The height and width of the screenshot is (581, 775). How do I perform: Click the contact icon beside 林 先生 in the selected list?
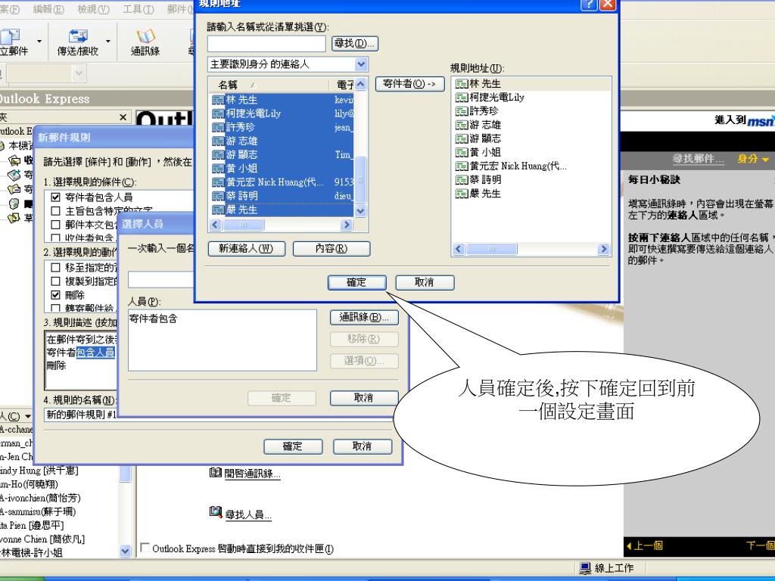(x=218, y=101)
